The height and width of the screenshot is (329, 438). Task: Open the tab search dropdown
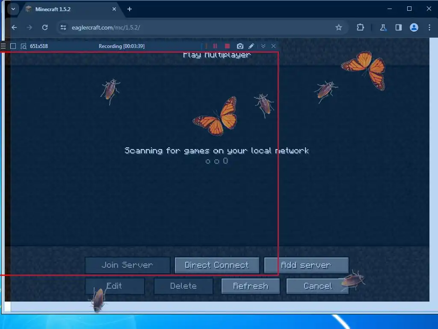(13, 9)
